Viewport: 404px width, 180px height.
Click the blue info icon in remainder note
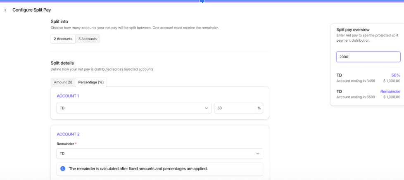pos(63,168)
